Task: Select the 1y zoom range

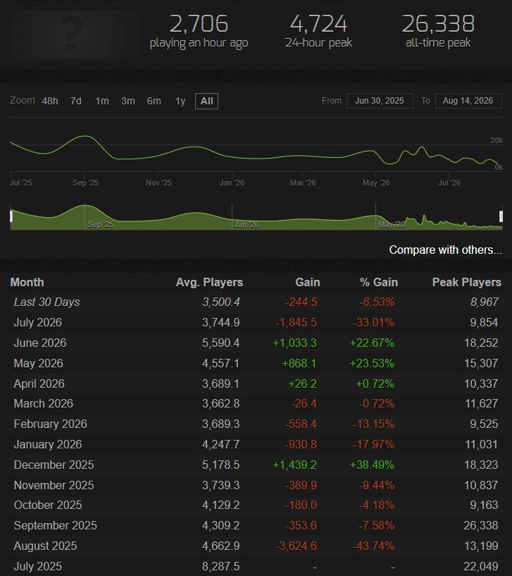Action: tap(180, 101)
